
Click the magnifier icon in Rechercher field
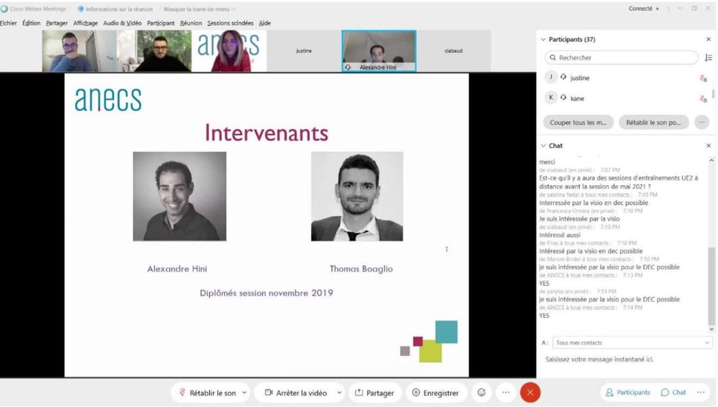(x=552, y=58)
